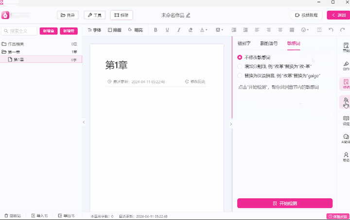
Task: Align text to the left
Action: click(x=257, y=30)
